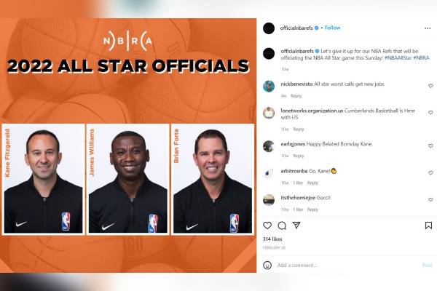
Task: Open lonetworks.organization.us profile
Action: (312, 111)
